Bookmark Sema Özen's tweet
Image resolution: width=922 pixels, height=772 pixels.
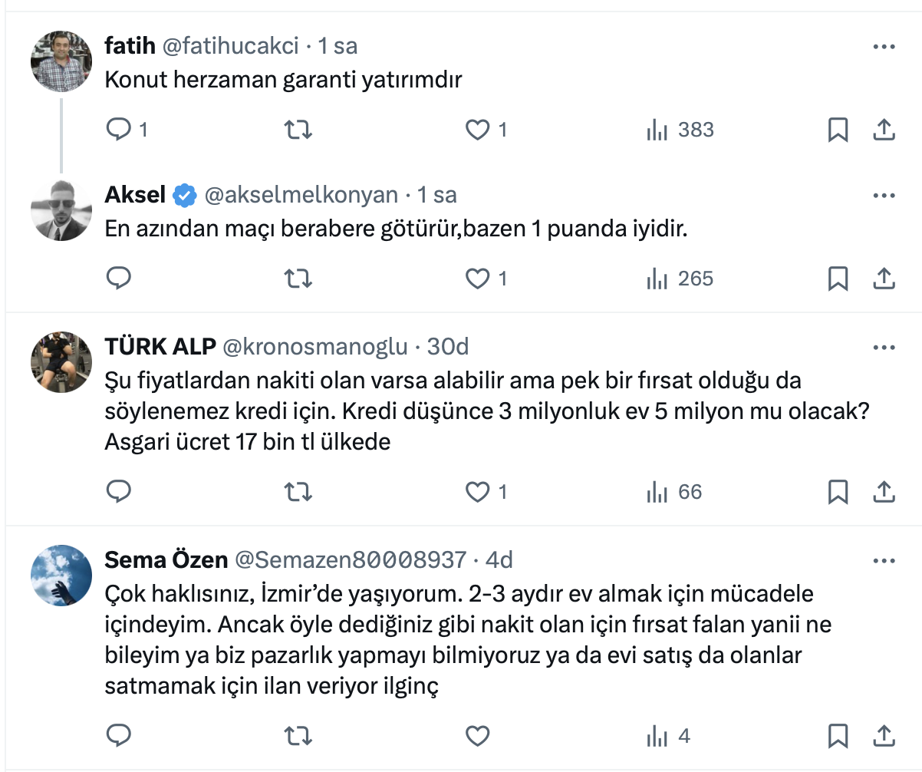pyautogui.click(x=838, y=737)
